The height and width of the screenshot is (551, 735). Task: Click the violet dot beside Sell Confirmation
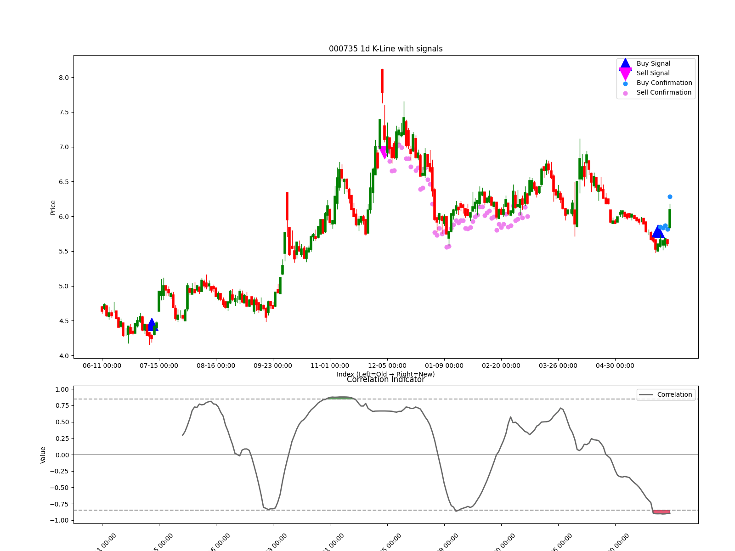pos(625,93)
